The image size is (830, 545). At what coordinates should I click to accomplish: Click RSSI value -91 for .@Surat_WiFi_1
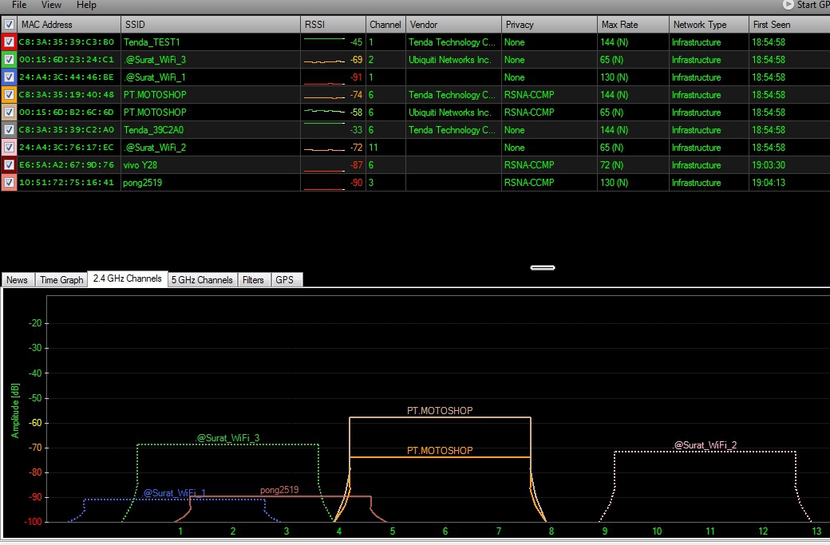pyautogui.click(x=356, y=77)
